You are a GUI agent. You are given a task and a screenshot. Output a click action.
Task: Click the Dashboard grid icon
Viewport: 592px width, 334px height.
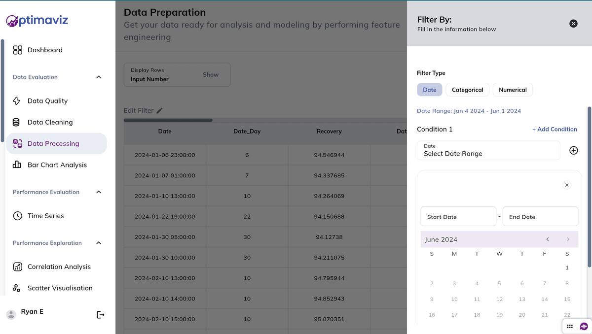[18, 50]
